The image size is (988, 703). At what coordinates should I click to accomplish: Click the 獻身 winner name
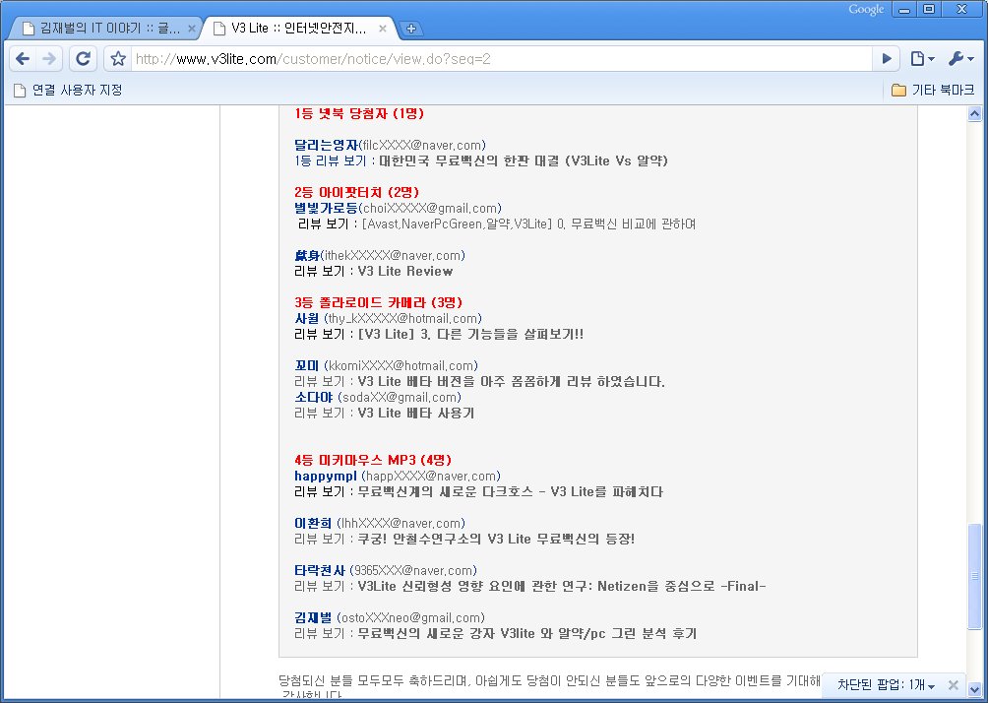[307, 255]
